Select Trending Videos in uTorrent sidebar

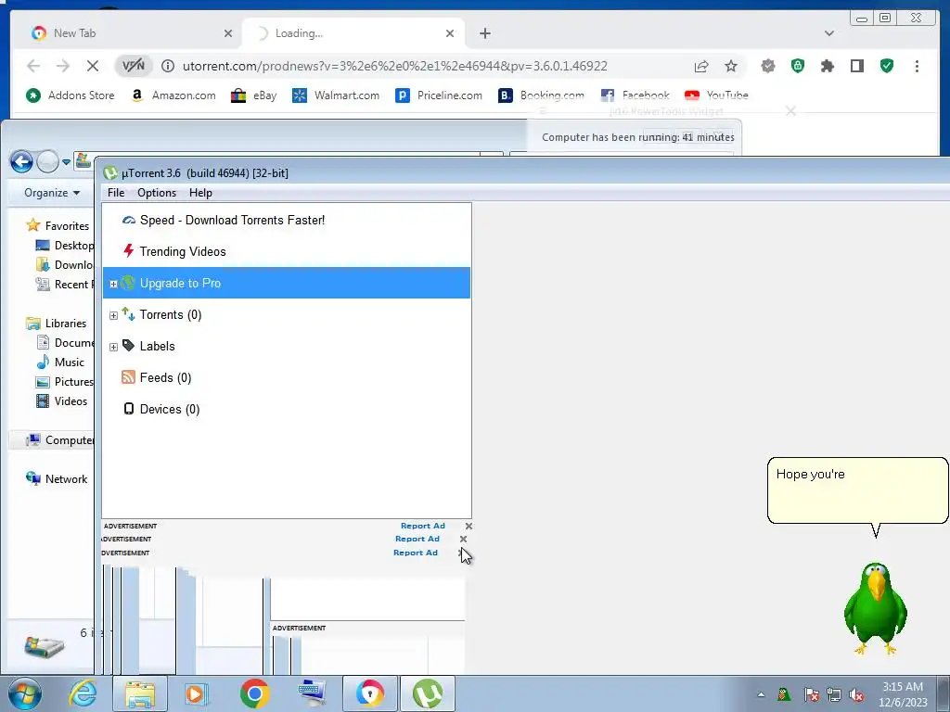[183, 252]
